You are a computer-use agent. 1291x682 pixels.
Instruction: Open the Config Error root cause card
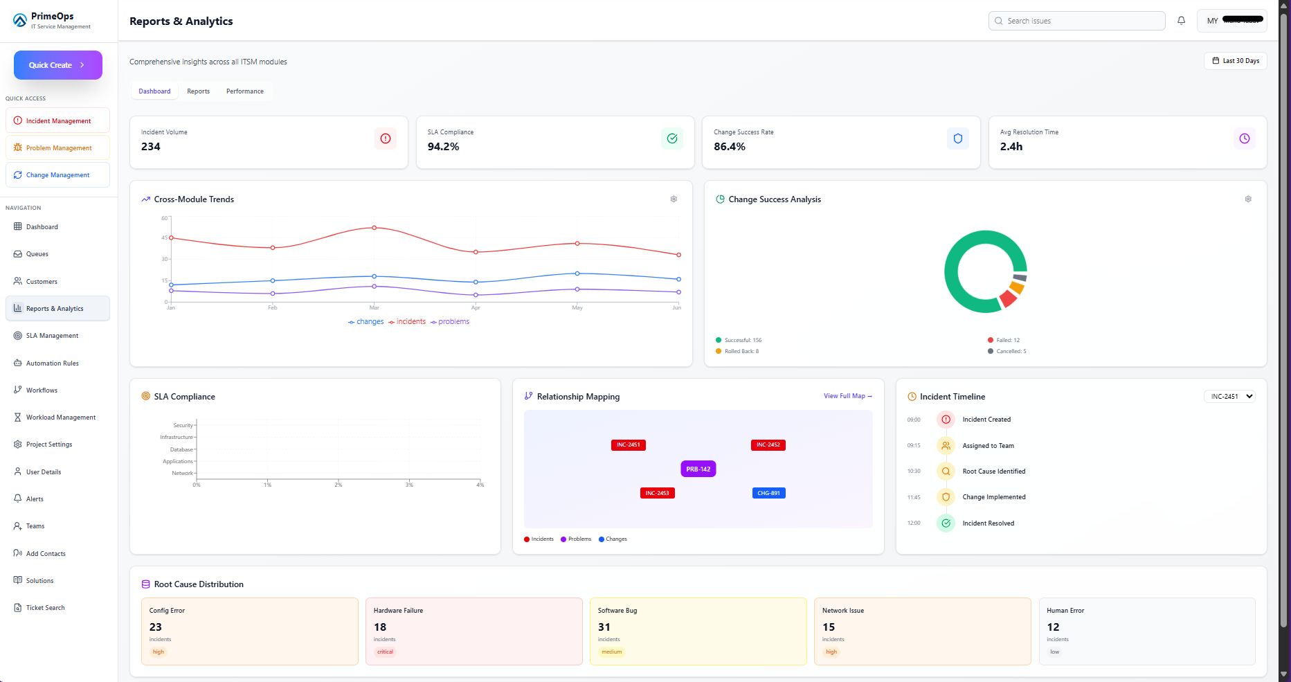pyautogui.click(x=250, y=631)
